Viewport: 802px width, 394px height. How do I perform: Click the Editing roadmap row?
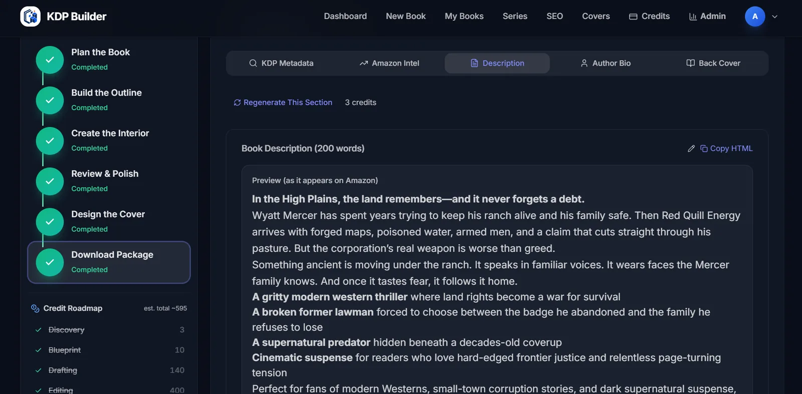tap(110, 390)
